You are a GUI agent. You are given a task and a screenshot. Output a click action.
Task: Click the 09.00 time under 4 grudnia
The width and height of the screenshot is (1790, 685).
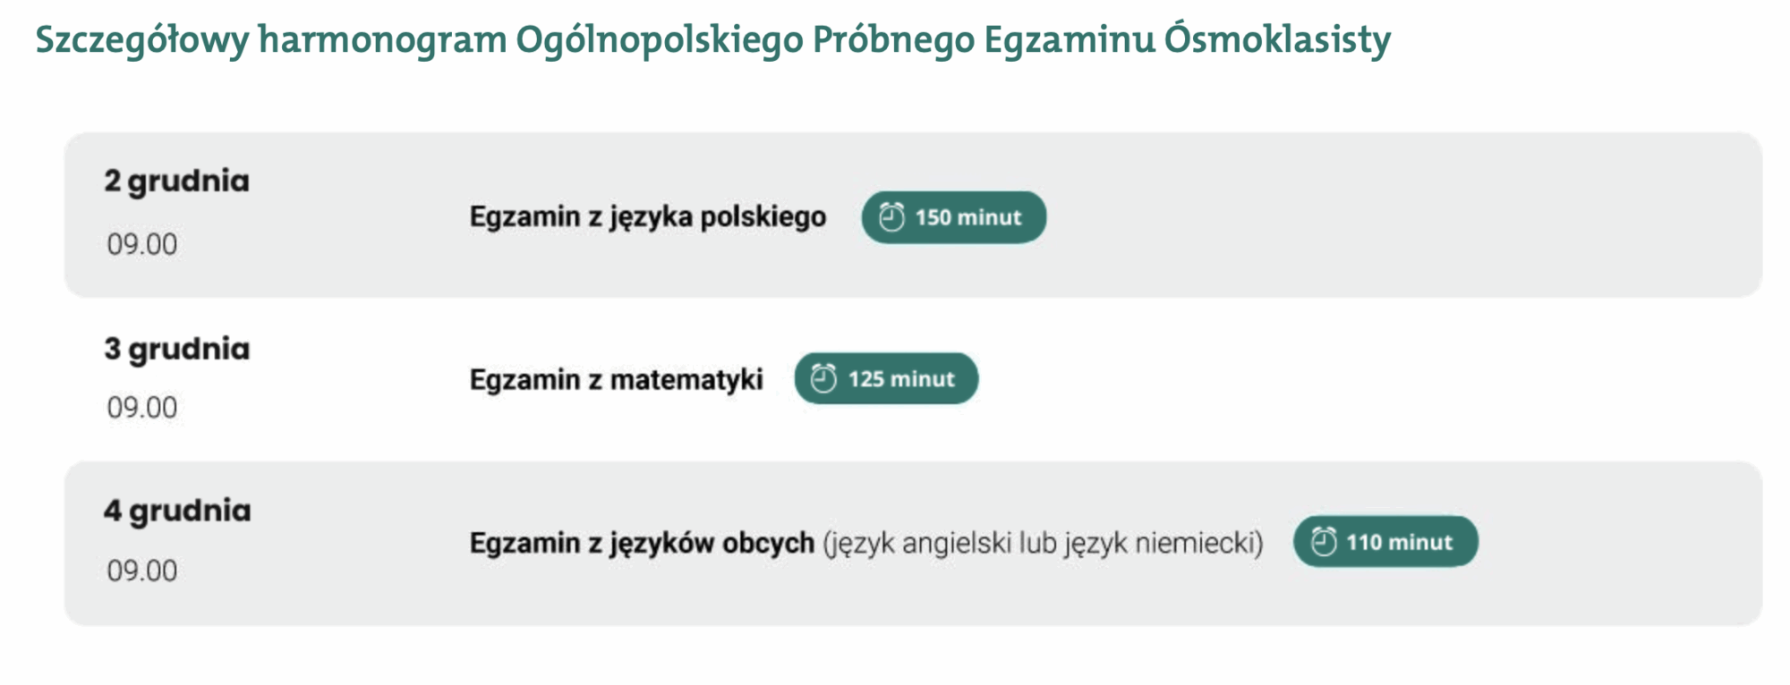tap(142, 571)
